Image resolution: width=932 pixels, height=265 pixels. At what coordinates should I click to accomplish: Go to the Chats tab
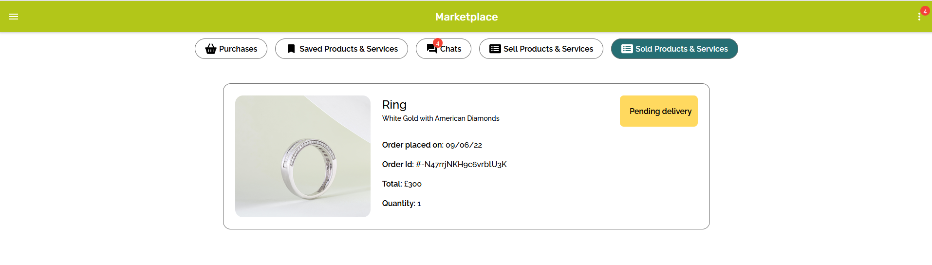tap(451, 49)
